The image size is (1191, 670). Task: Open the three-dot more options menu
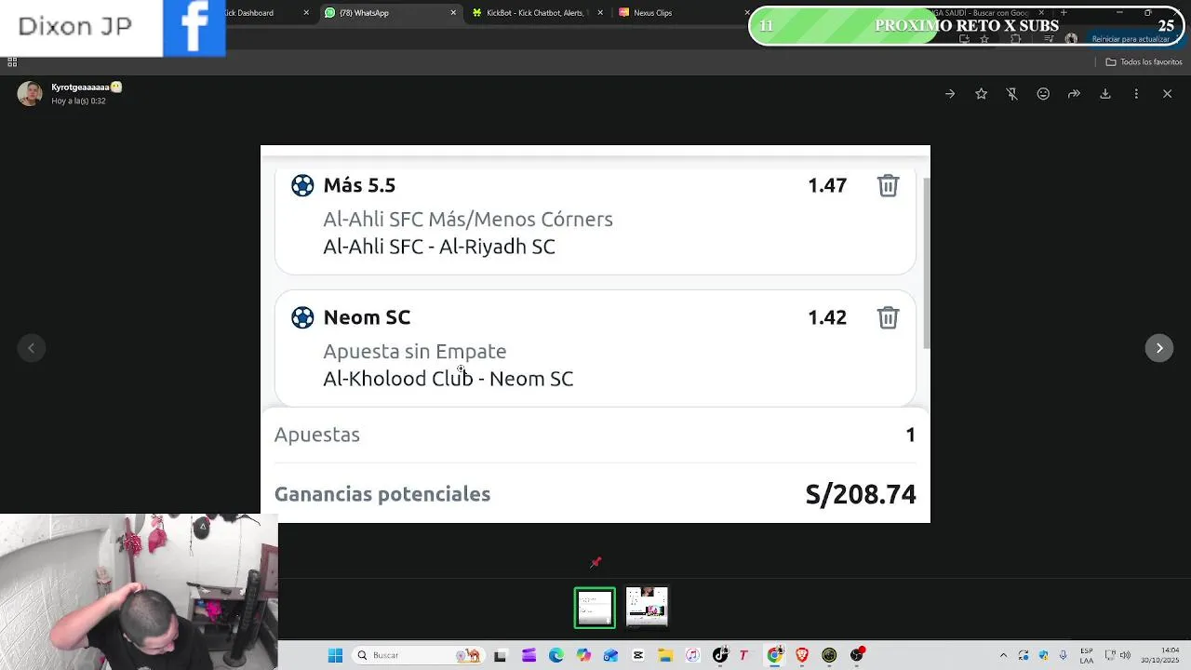click(1136, 94)
